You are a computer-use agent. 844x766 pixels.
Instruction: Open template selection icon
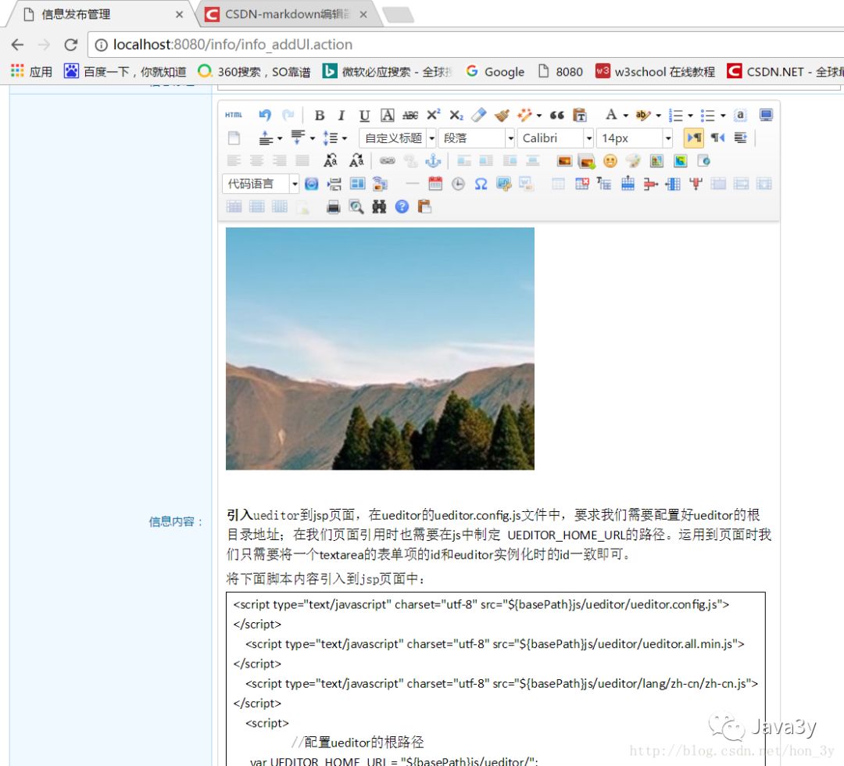[357, 184]
